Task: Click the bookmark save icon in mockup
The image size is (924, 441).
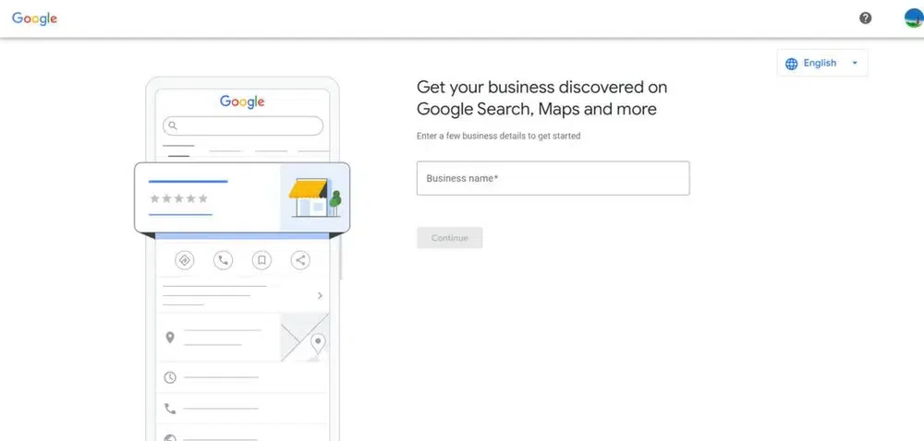Action: 261,260
